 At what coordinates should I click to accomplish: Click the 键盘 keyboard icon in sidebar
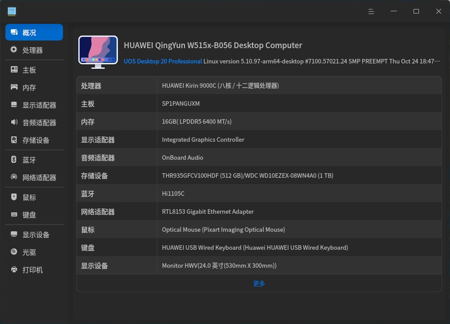tap(14, 214)
